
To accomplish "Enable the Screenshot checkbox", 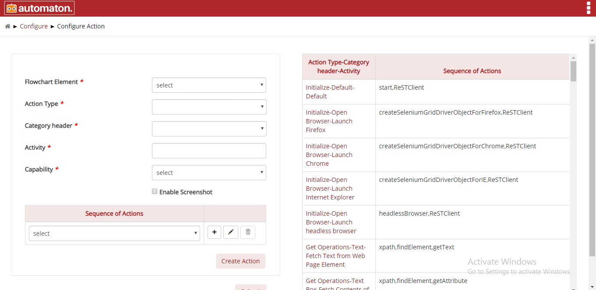I will (x=155, y=191).
